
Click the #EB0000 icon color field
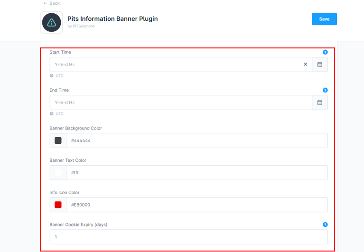(196, 205)
